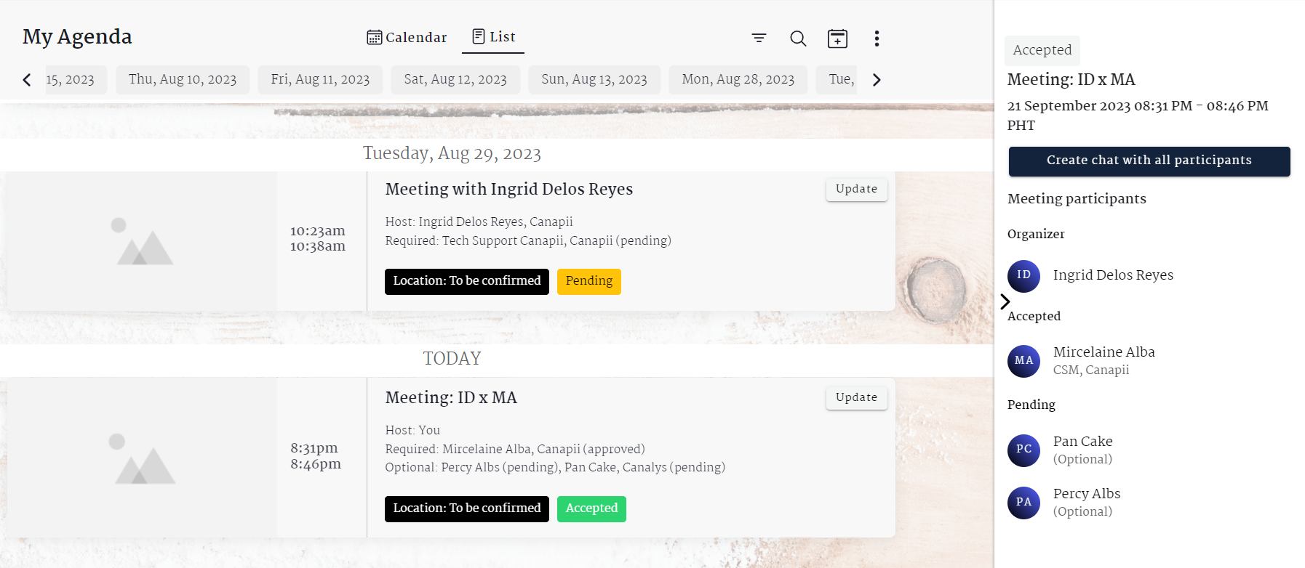The width and height of the screenshot is (1305, 568).
Task: Click the PC avatar for Pan Cake
Action: [1023, 450]
